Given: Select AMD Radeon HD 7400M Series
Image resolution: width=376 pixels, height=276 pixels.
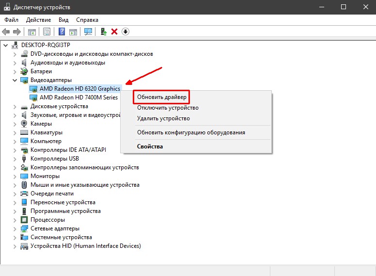Looking at the screenshot, I should pyautogui.click(x=78, y=97).
